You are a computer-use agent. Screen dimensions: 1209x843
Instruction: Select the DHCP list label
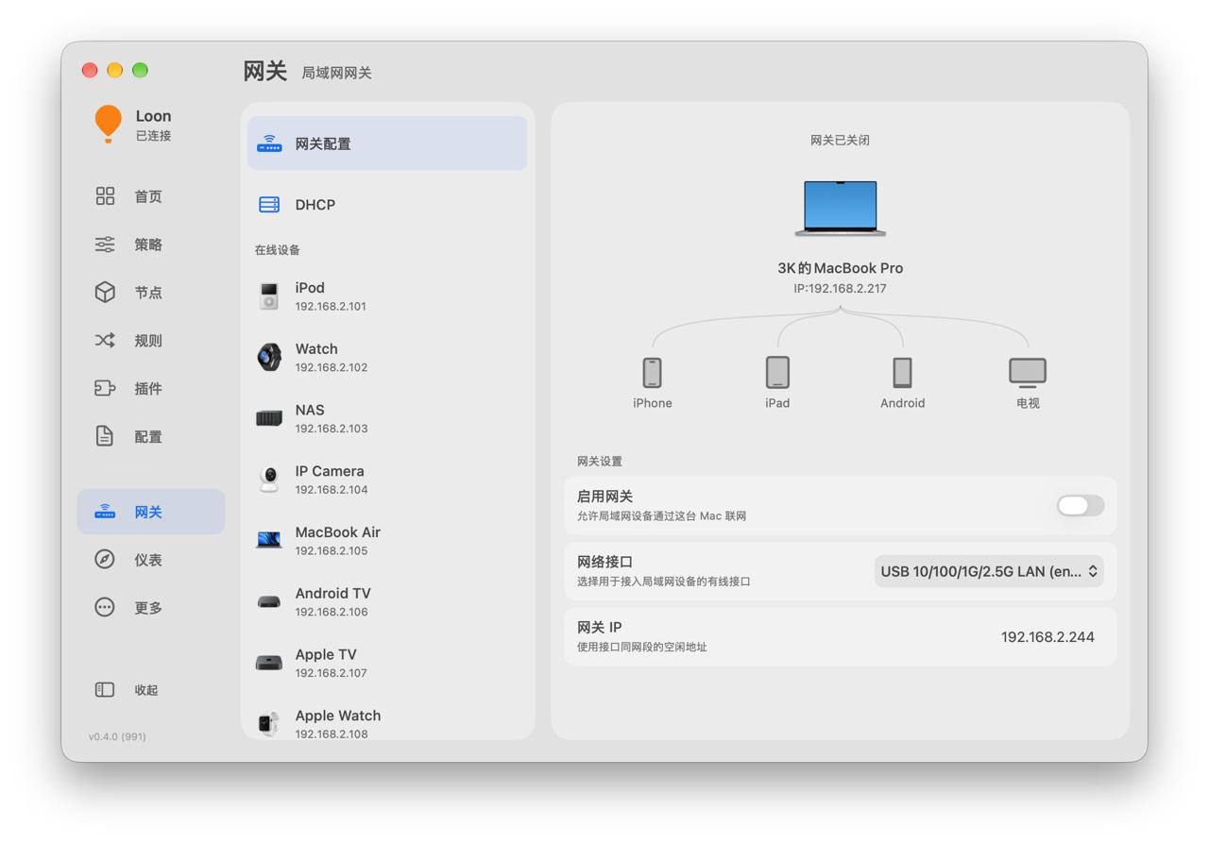315,205
